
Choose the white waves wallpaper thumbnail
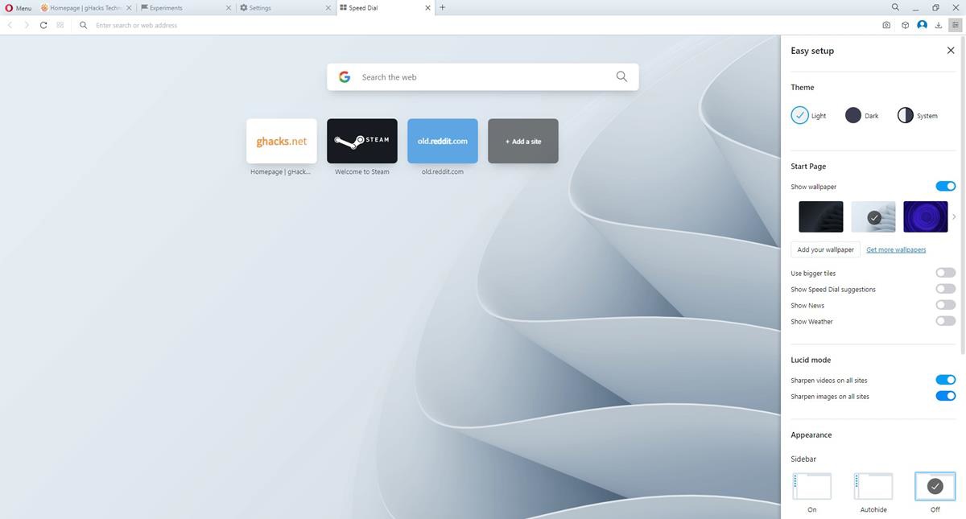coord(873,216)
